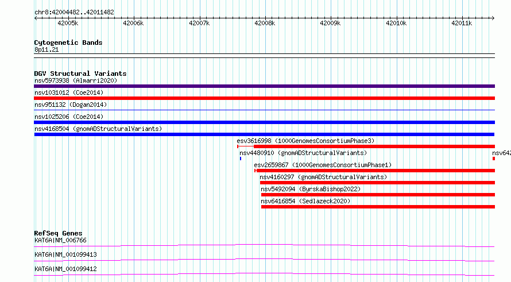The height and width of the screenshot is (282, 511).
Task: Click the 42008k ruler label
Action: (265, 23)
